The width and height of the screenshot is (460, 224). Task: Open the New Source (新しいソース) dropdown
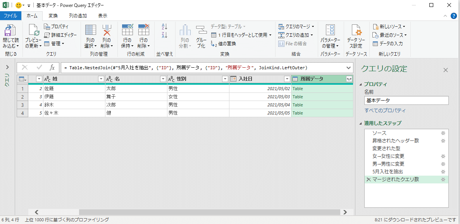pyautogui.click(x=389, y=27)
